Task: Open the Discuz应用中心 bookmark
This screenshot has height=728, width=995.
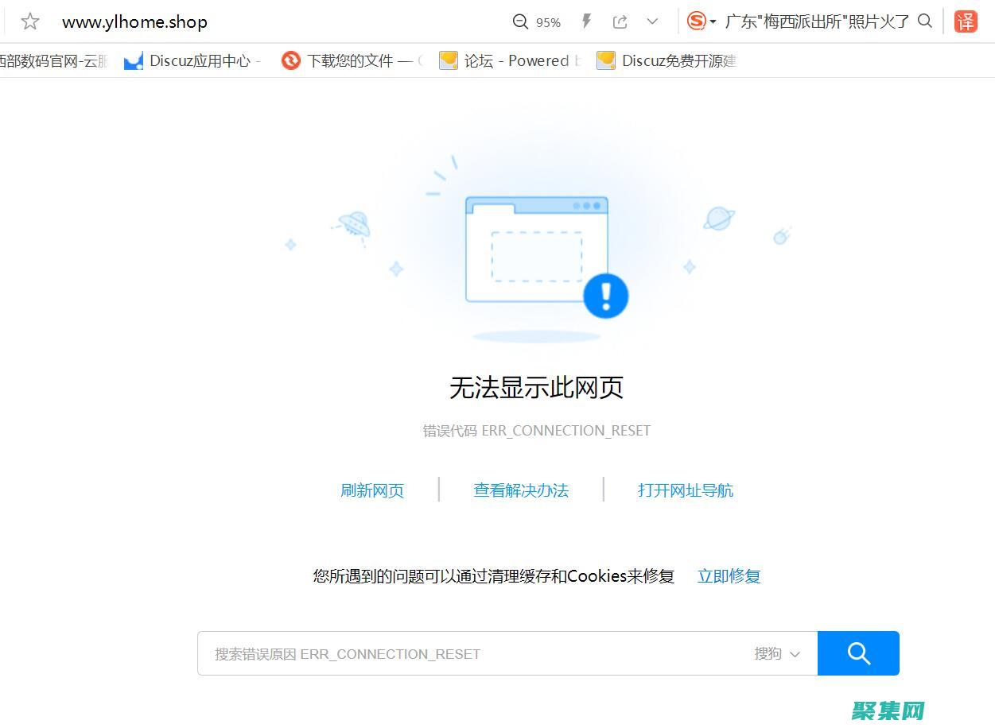Action: pyautogui.click(x=194, y=60)
